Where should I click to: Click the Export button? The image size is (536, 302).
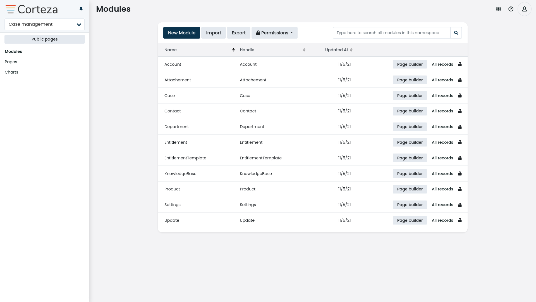[x=239, y=32]
